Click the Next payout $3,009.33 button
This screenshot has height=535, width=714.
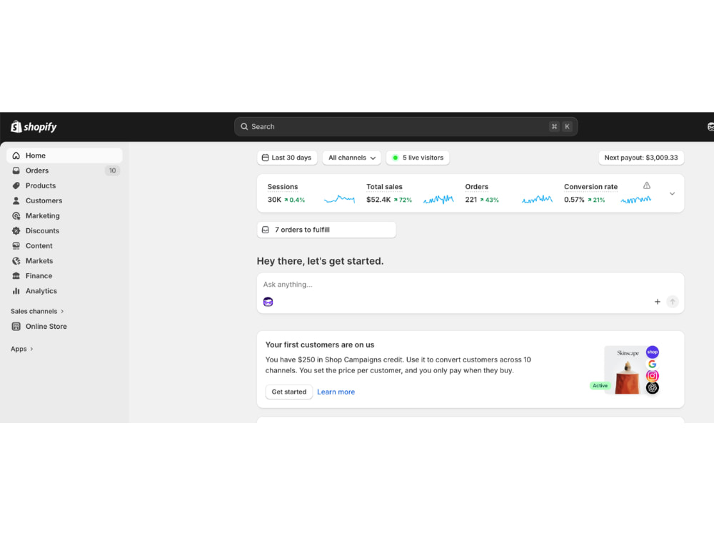(640, 158)
